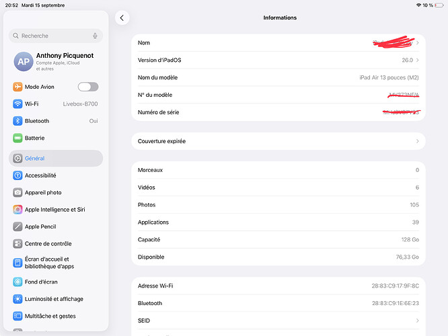Tap the 10 % battery percentage
The image size is (448, 336).
(x=428, y=5)
